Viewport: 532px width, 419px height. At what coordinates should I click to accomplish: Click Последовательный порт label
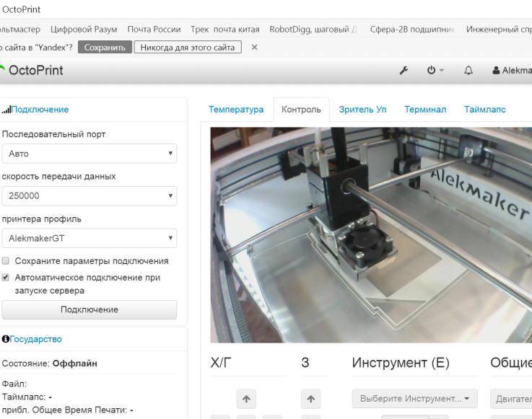tap(53, 134)
